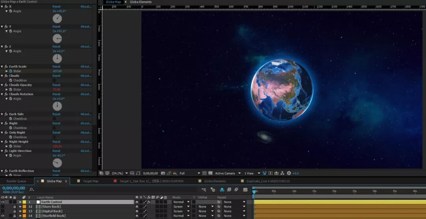Click the stopwatch for Earth Scale Slider
This screenshot has width=426, height=219.
[11, 71]
